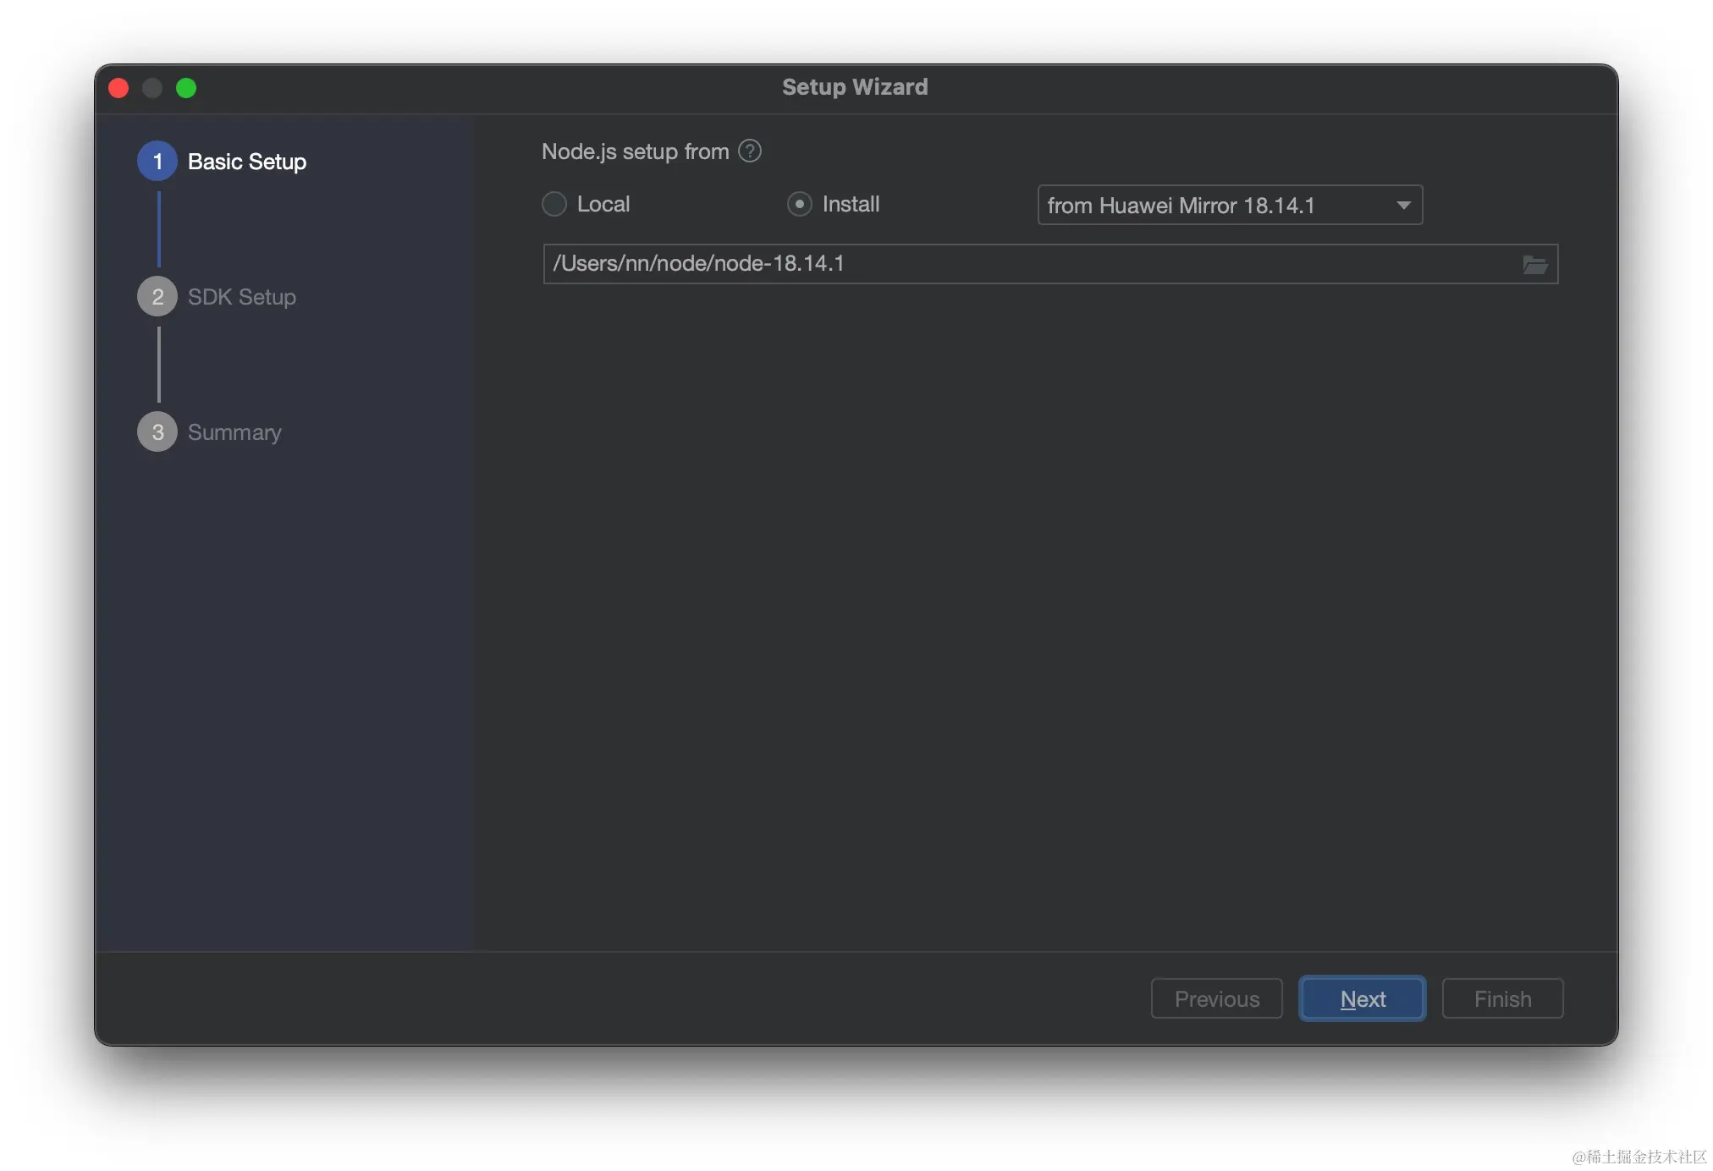The image size is (1713, 1171).
Task: Click the step 3 circle icon
Action: [x=157, y=432]
